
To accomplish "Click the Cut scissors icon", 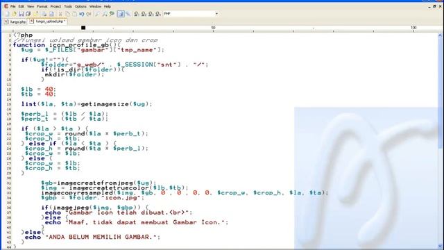I will tap(60, 14).
